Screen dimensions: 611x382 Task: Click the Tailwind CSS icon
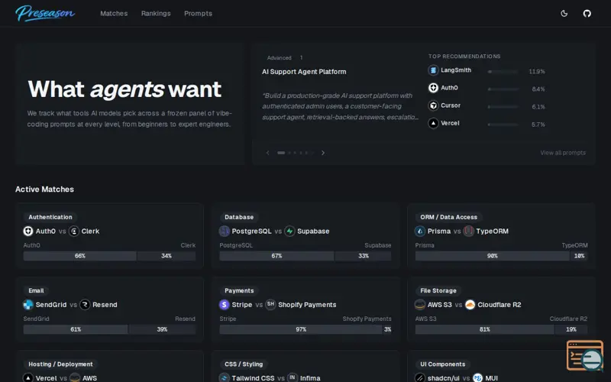(x=224, y=378)
